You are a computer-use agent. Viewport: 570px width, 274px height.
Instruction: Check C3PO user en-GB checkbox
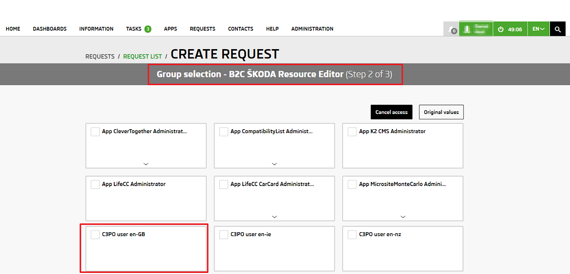[95, 234]
